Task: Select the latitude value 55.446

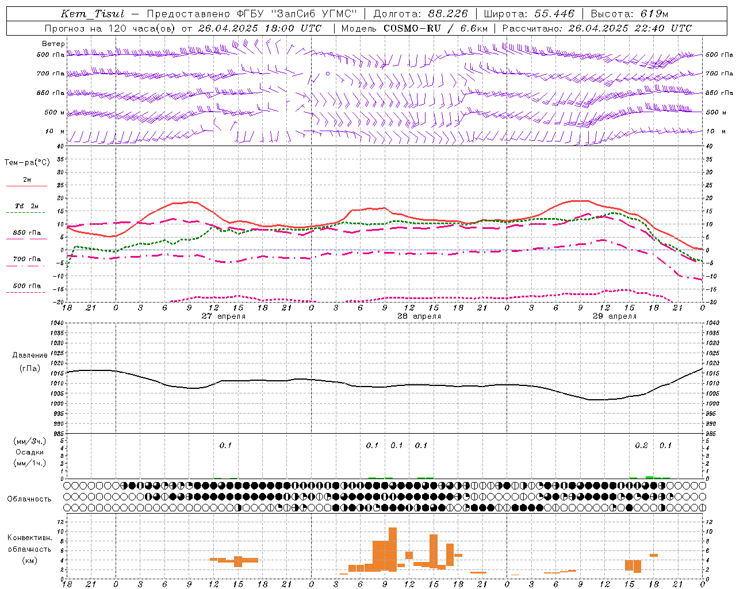Action: tap(554, 14)
